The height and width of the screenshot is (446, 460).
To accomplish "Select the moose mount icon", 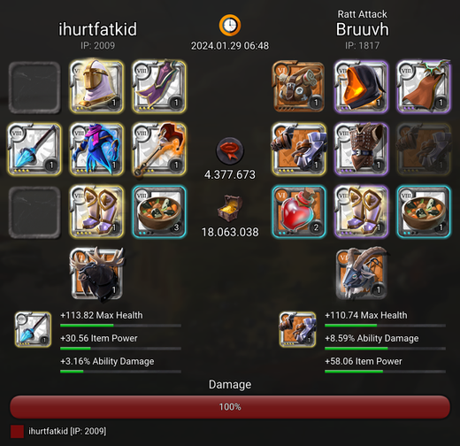I will coord(96,274).
